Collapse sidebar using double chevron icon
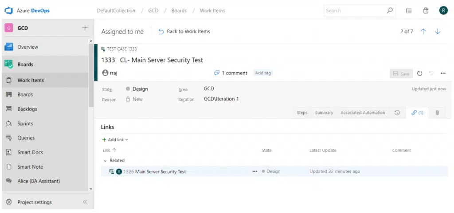This screenshot has width=454, height=213. click(85, 202)
